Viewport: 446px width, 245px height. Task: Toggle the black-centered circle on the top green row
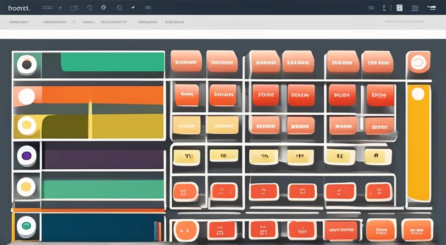coord(26,65)
